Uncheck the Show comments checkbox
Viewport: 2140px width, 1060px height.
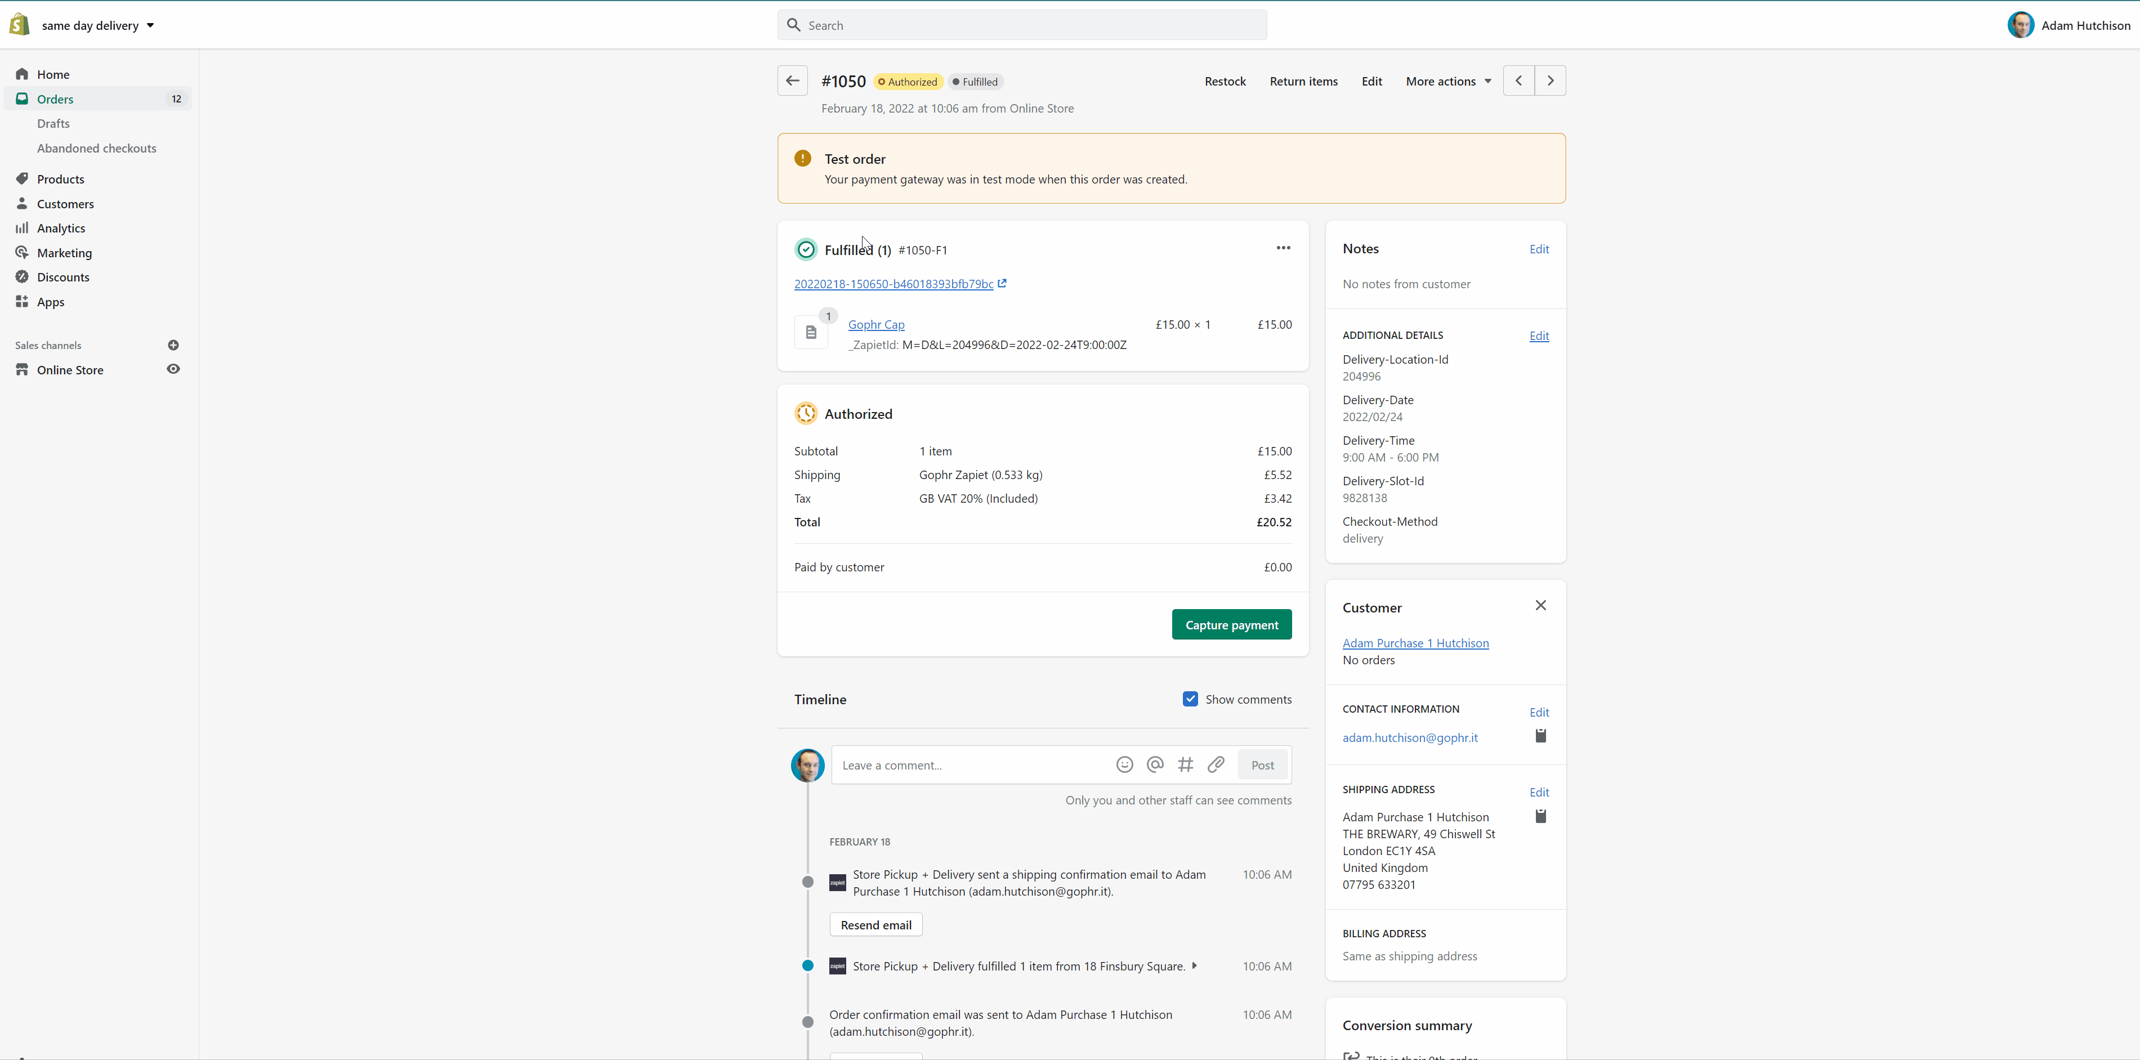pyautogui.click(x=1190, y=699)
